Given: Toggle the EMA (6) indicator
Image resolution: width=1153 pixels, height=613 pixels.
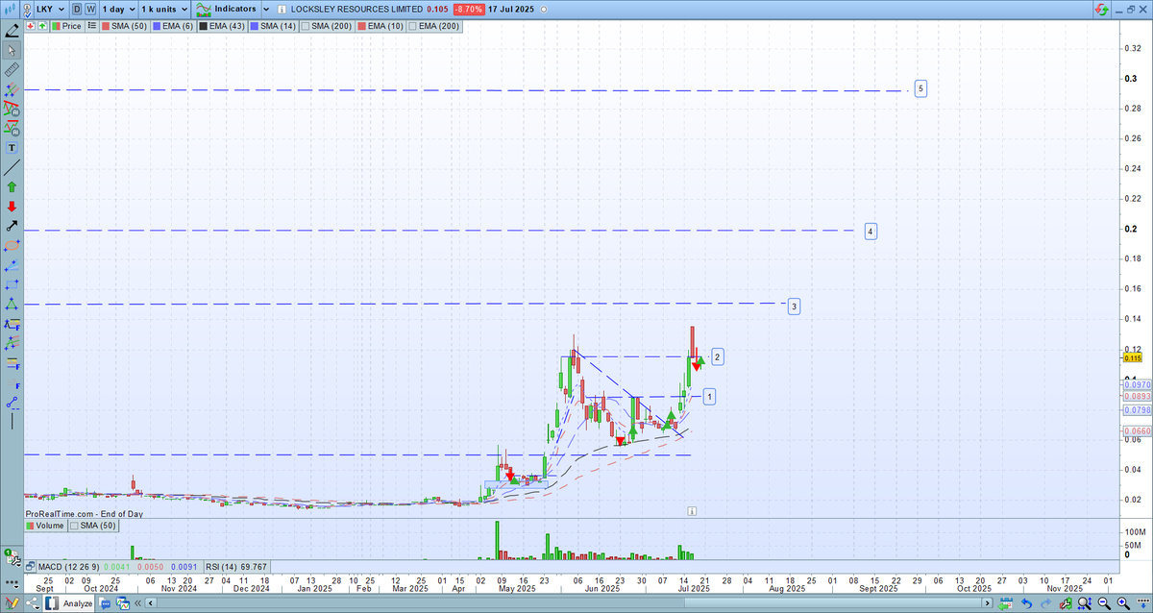Looking at the screenshot, I should (173, 26).
